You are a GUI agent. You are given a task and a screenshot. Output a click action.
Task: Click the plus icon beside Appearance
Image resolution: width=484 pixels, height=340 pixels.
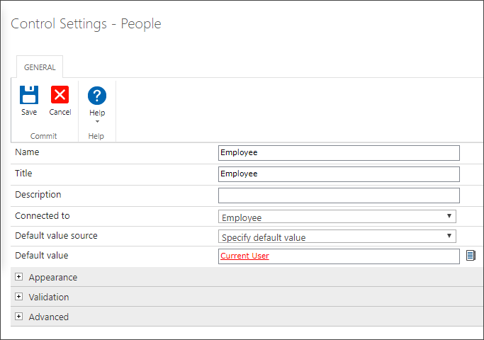[x=19, y=277]
